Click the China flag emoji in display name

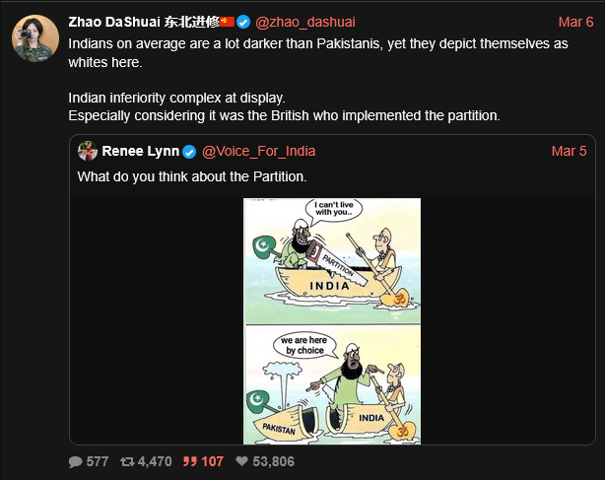[x=228, y=22]
